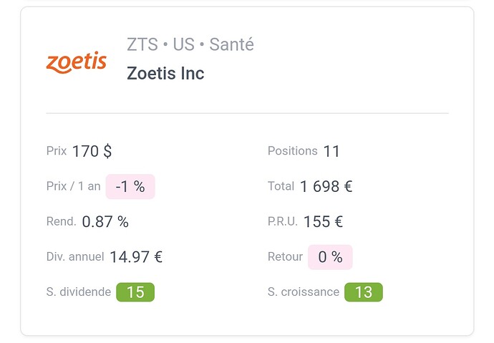Click the -1 % price change badge
494x343 pixels.
(130, 186)
